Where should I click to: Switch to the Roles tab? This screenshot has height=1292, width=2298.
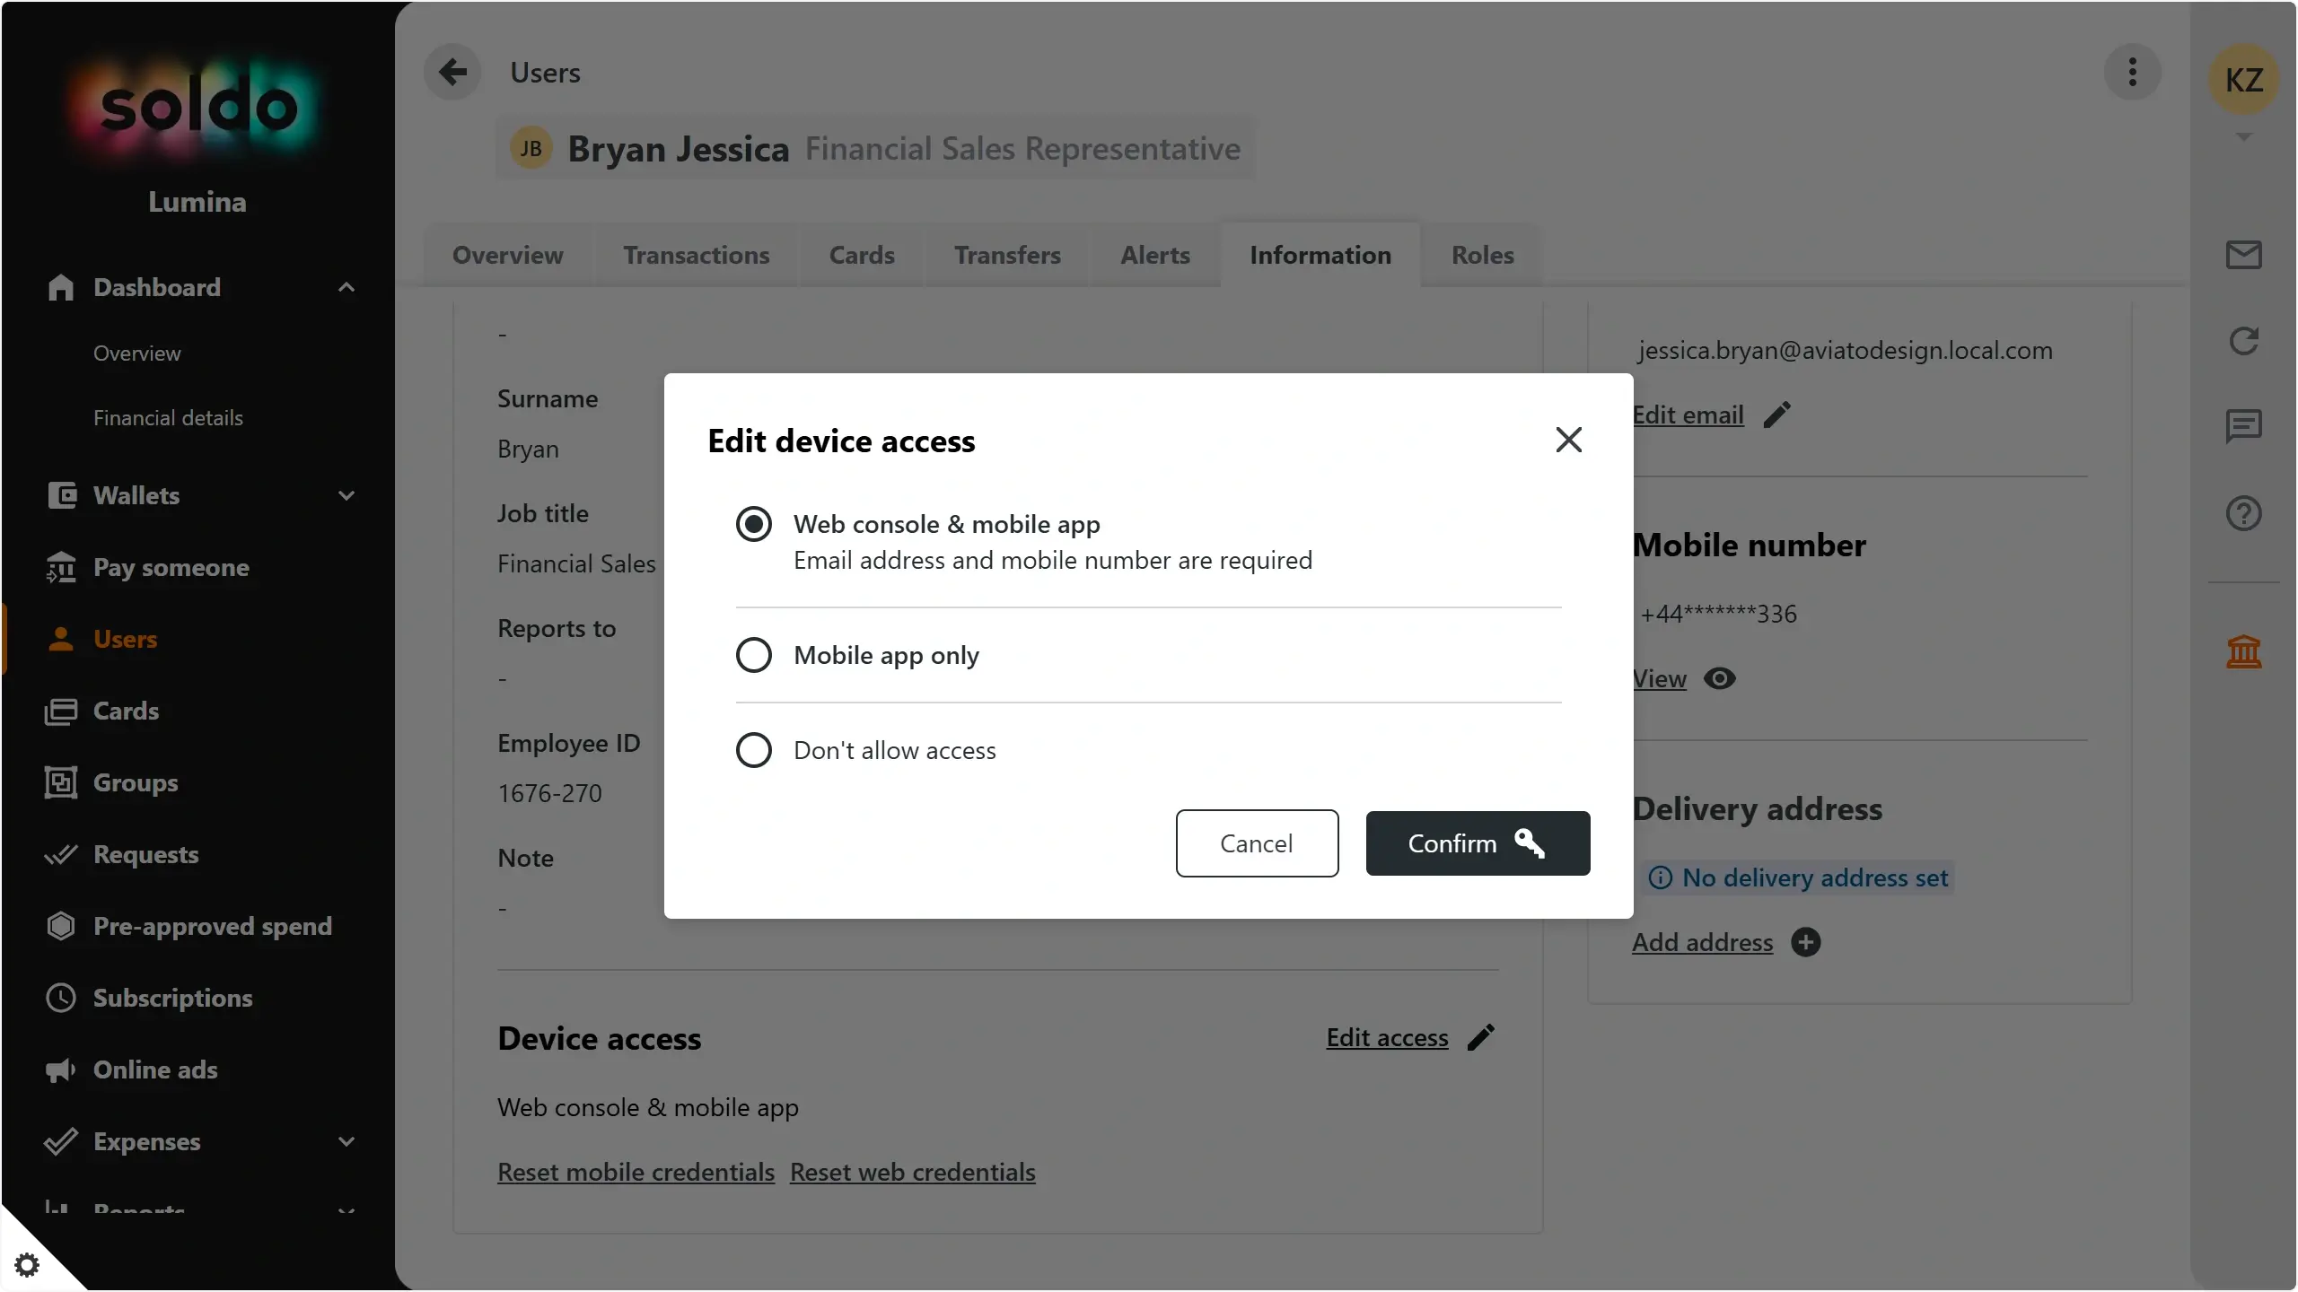[1482, 255]
